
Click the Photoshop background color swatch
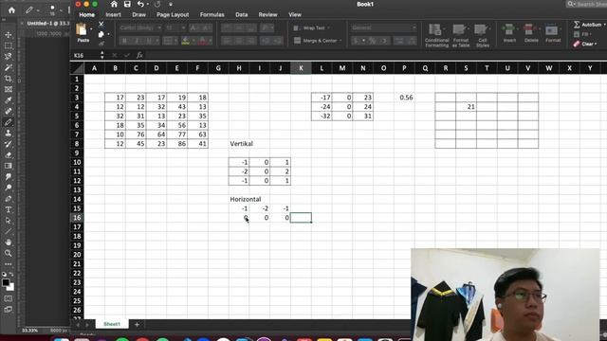point(11,287)
